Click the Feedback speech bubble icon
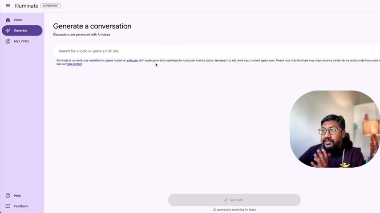 8,206
